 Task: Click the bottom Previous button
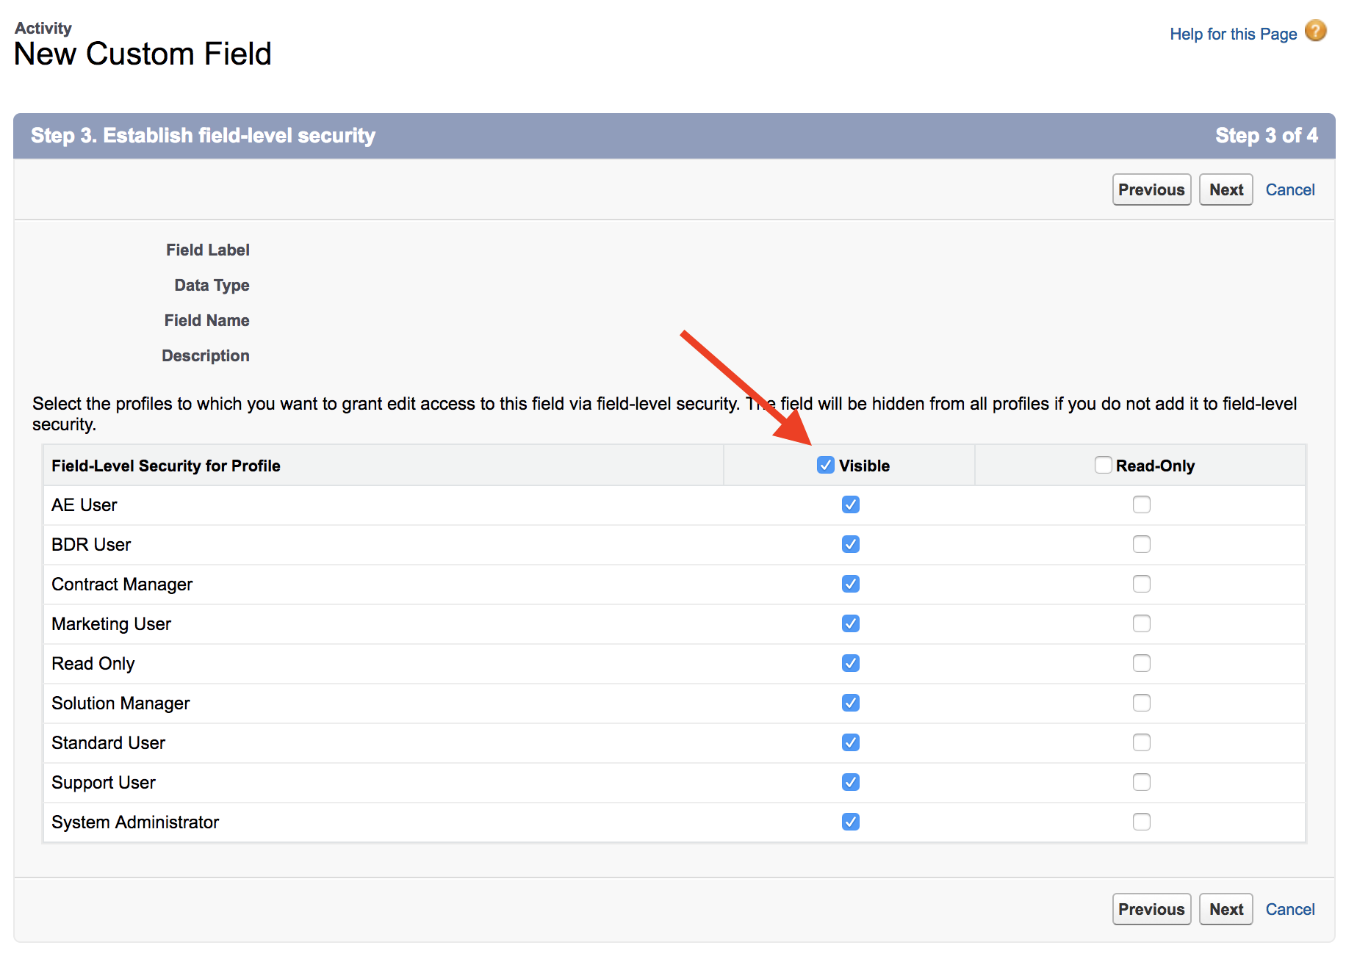click(1151, 909)
